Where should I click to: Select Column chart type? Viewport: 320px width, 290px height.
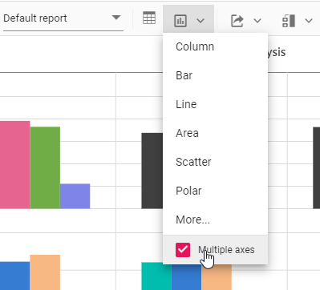coord(215,46)
